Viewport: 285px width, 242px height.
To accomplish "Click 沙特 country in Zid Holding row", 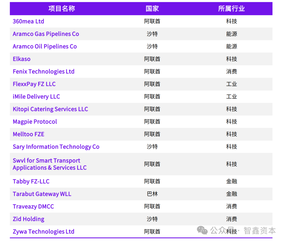I will coord(152,219).
